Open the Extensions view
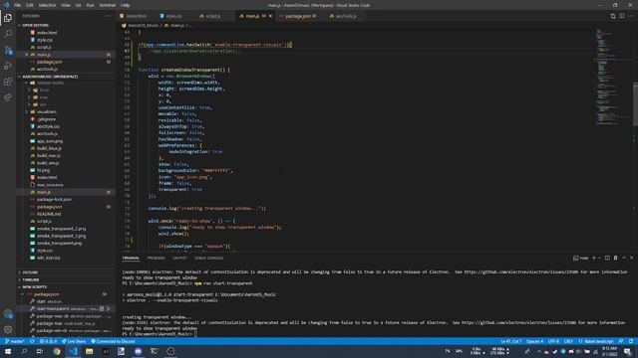This screenshot has width=638, height=358. (x=8, y=82)
